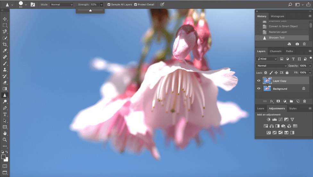The height and width of the screenshot is (177, 313).
Task: Select the Crop tool
Action: (5, 44)
